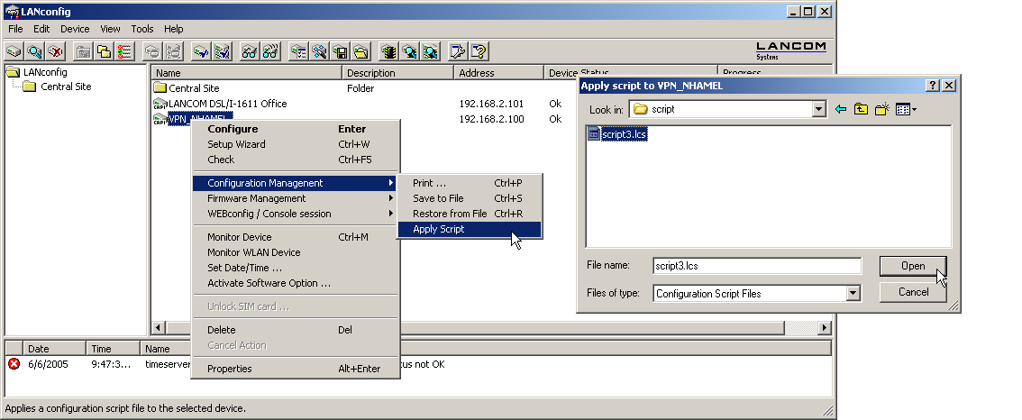Select Restore from File menu entry
1022x420 pixels.
pyautogui.click(x=450, y=214)
